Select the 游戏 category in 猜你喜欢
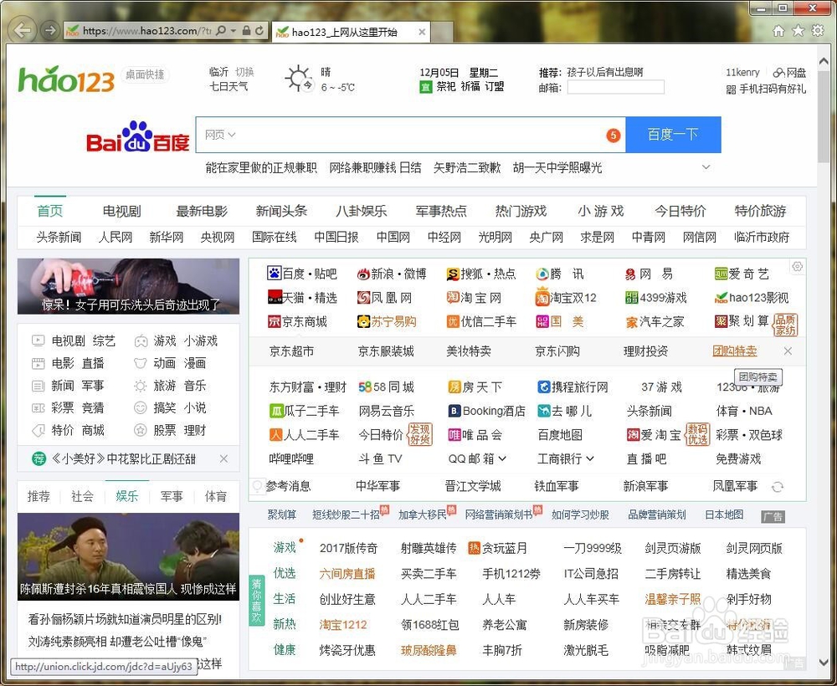Screen dimensions: 837x686 pyautogui.click(x=285, y=547)
